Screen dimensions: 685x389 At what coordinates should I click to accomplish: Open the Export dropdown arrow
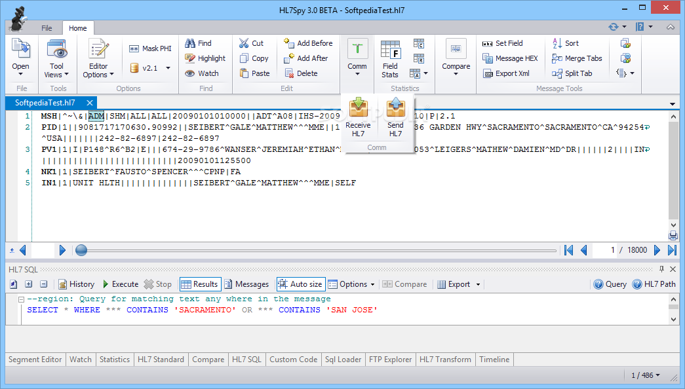(478, 285)
